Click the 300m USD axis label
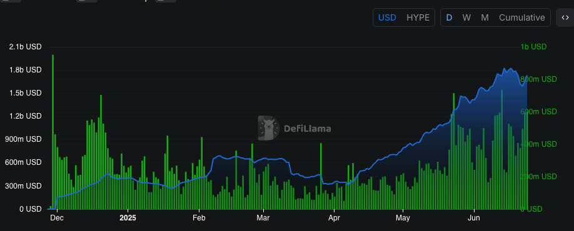574x231 pixels. click(x=23, y=186)
